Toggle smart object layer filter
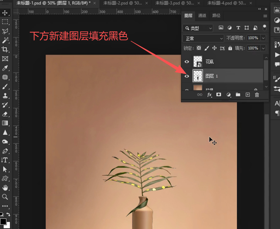This screenshot has width=280, height=229. pyautogui.click(x=256, y=28)
